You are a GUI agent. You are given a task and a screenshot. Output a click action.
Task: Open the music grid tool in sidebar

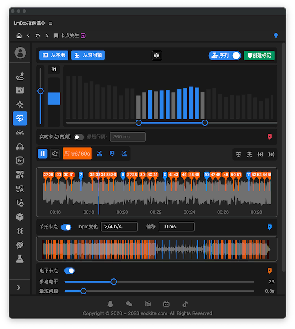click(20, 175)
